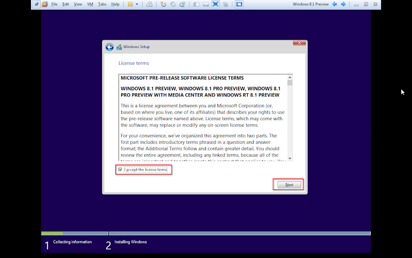Click the license text scroll down arrow

point(290,158)
